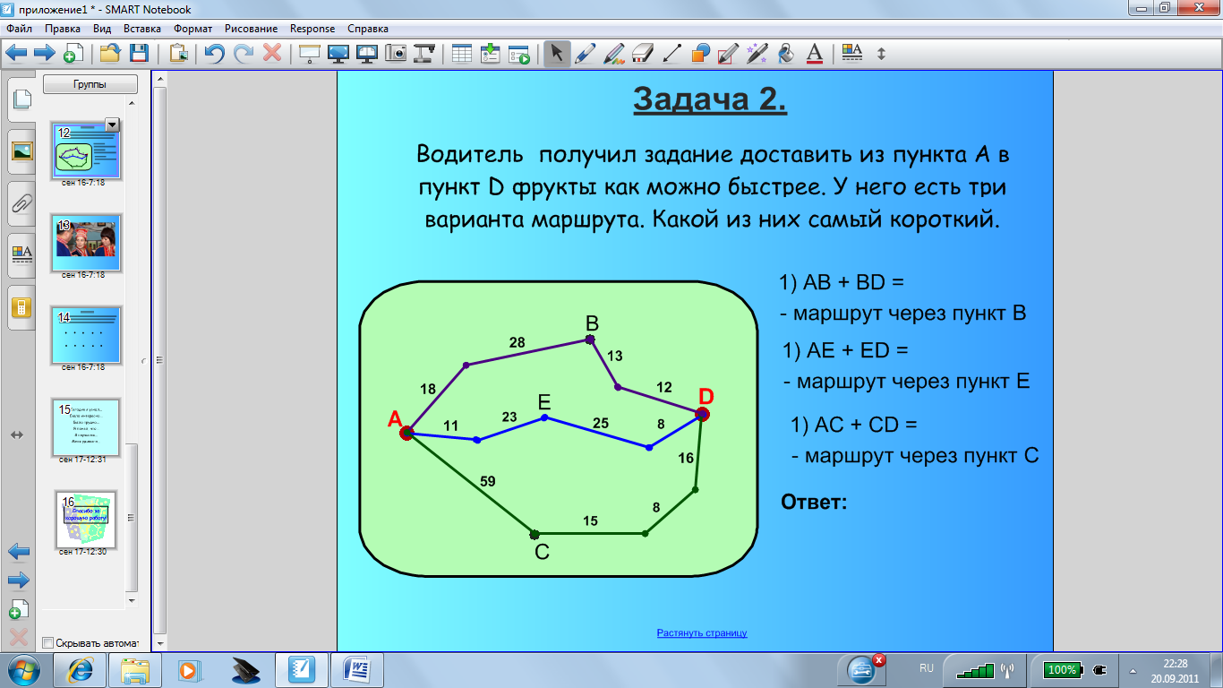This screenshot has width=1223, height=688.
Task: Paste from clipboard using the toolbar icon
Action: (179, 53)
